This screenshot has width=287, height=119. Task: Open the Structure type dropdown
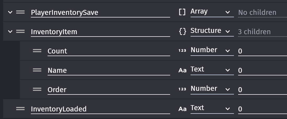(212, 31)
